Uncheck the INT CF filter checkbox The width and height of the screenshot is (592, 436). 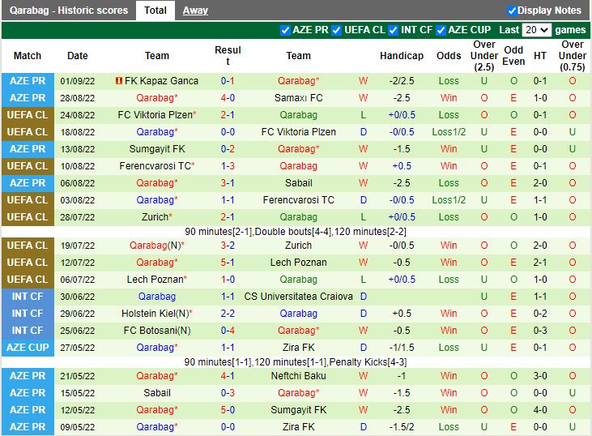(393, 30)
